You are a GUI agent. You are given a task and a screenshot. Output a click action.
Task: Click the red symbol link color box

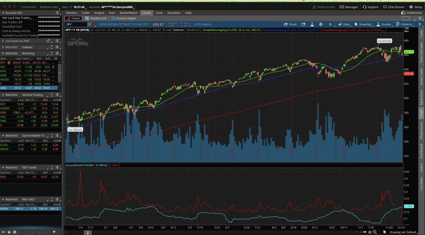94,24
